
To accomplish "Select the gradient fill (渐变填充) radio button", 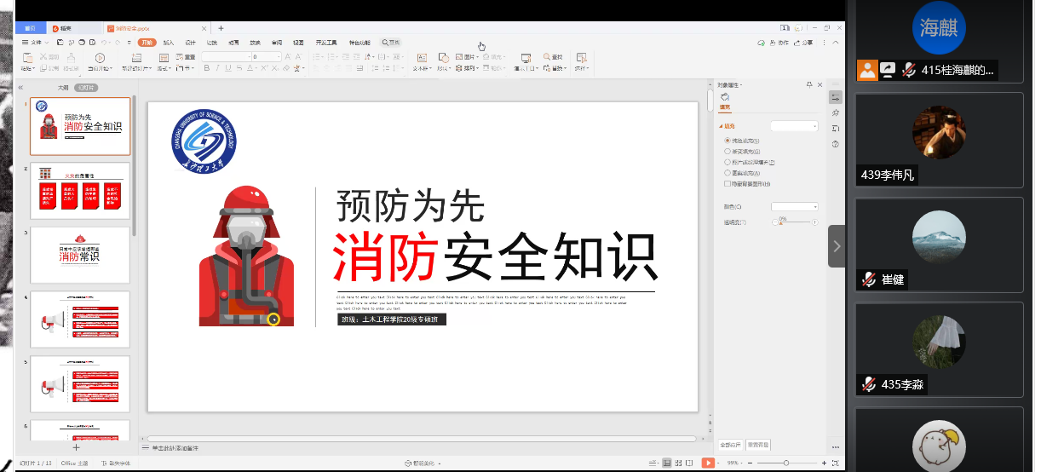I will coord(727,151).
